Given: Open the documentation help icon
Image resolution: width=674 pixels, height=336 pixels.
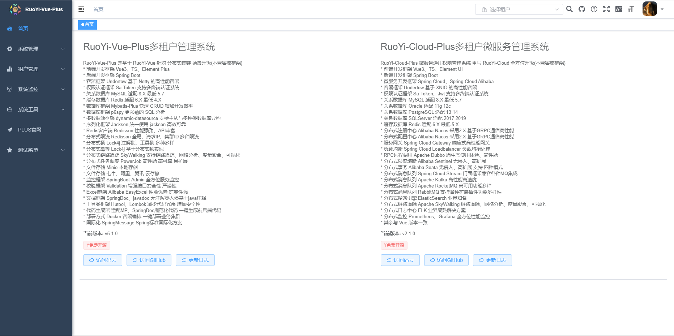Looking at the screenshot, I should click(594, 9).
